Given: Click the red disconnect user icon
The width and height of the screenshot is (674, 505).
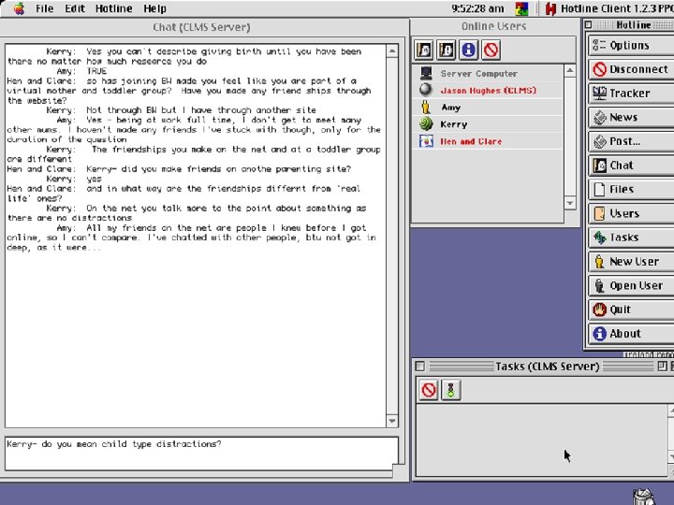Looking at the screenshot, I should point(491,50).
